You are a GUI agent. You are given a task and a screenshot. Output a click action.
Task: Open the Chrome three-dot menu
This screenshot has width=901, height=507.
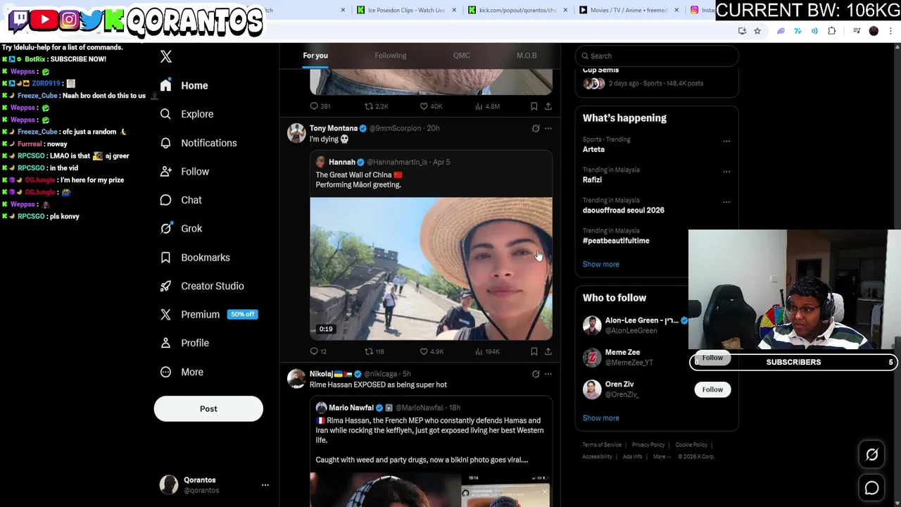click(x=891, y=31)
